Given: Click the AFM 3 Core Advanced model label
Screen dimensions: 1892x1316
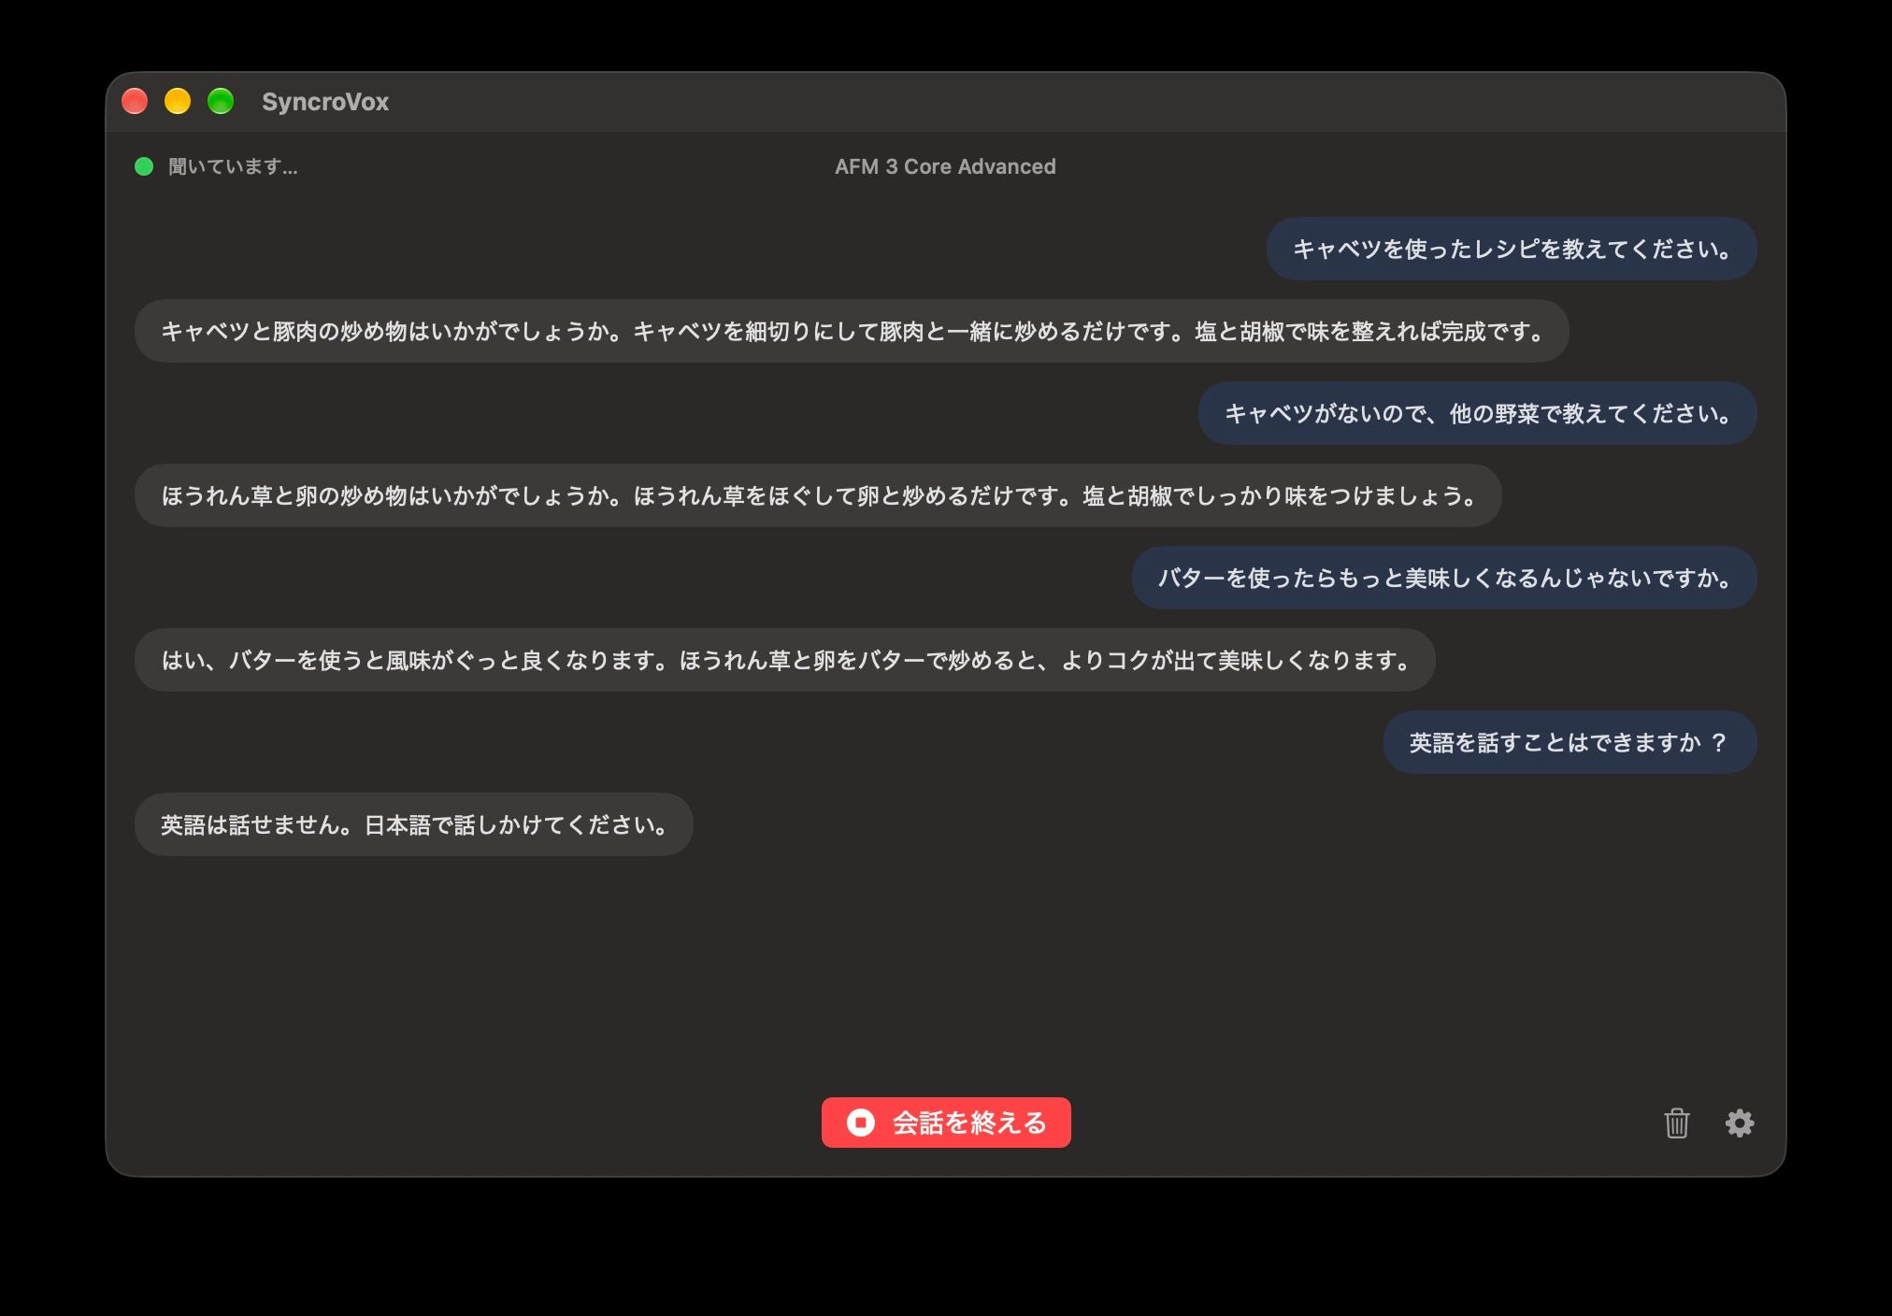Looking at the screenshot, I should pyautogui.click(x=945, y=166).
